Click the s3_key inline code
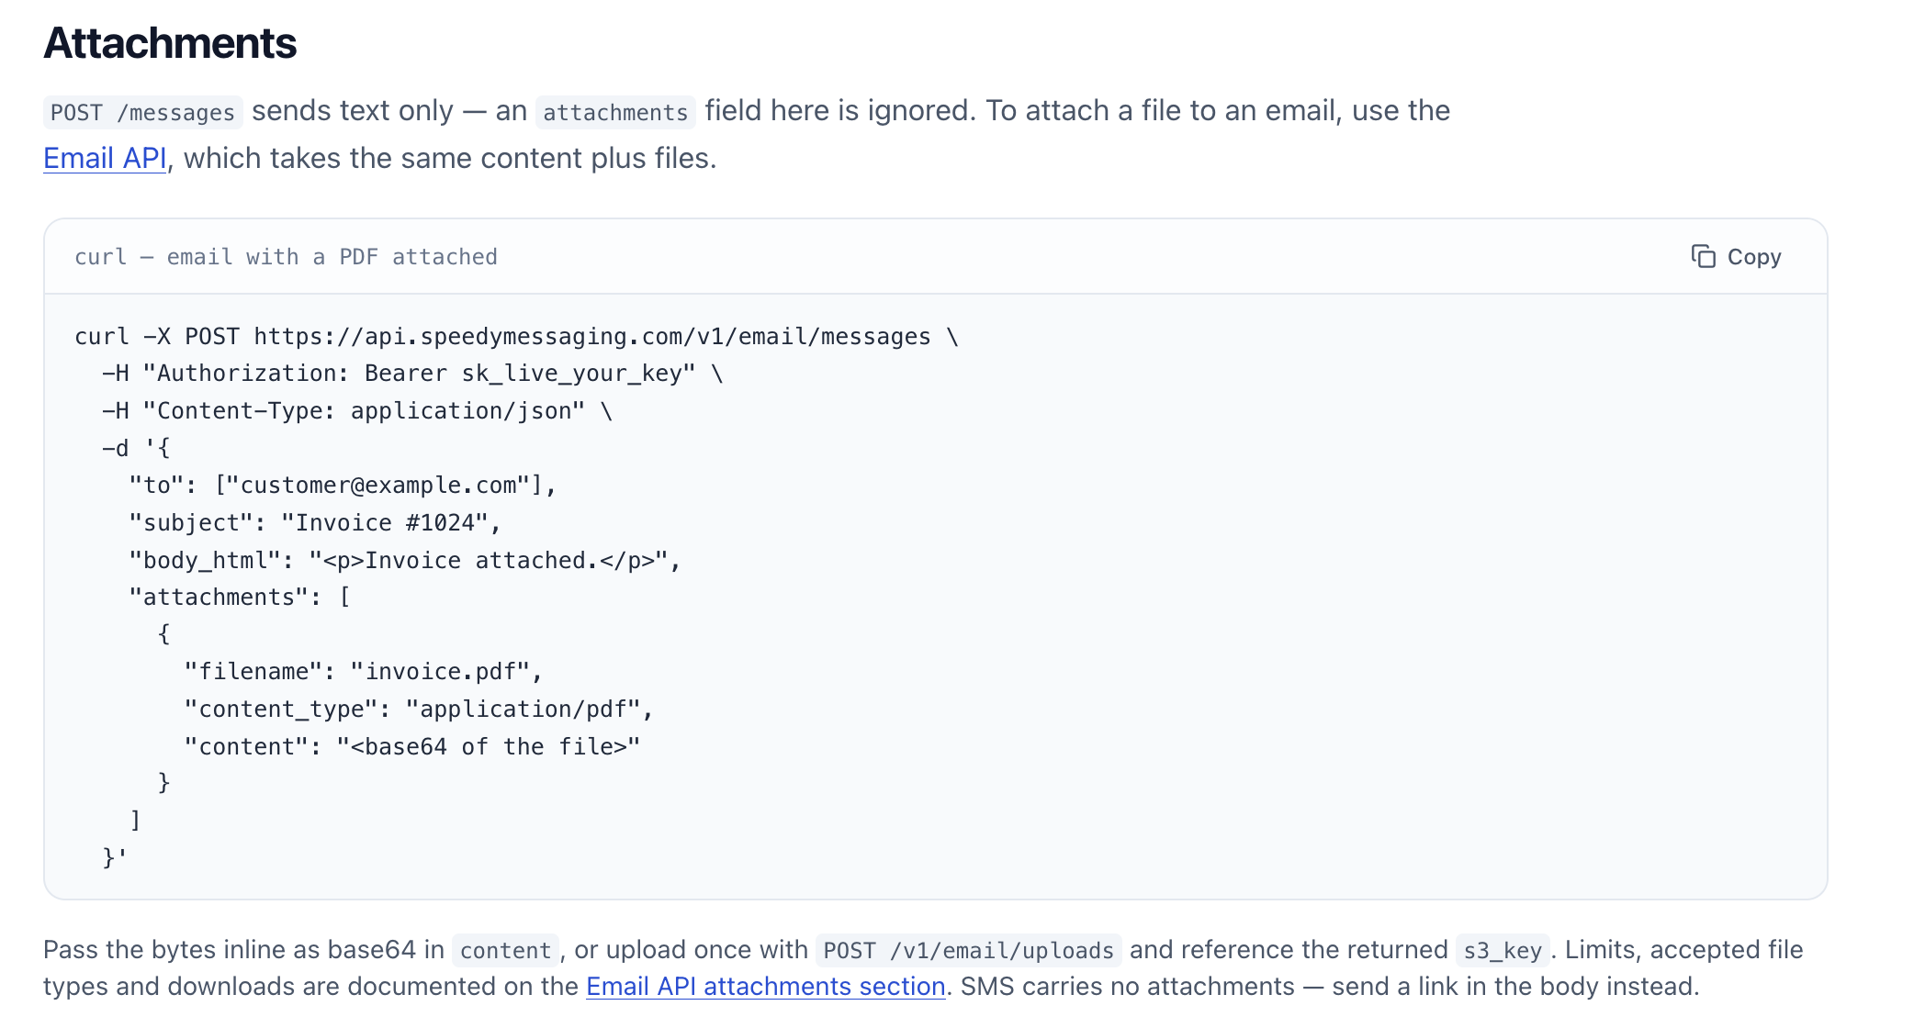1914x1028 pixels. coord(1503,951)
